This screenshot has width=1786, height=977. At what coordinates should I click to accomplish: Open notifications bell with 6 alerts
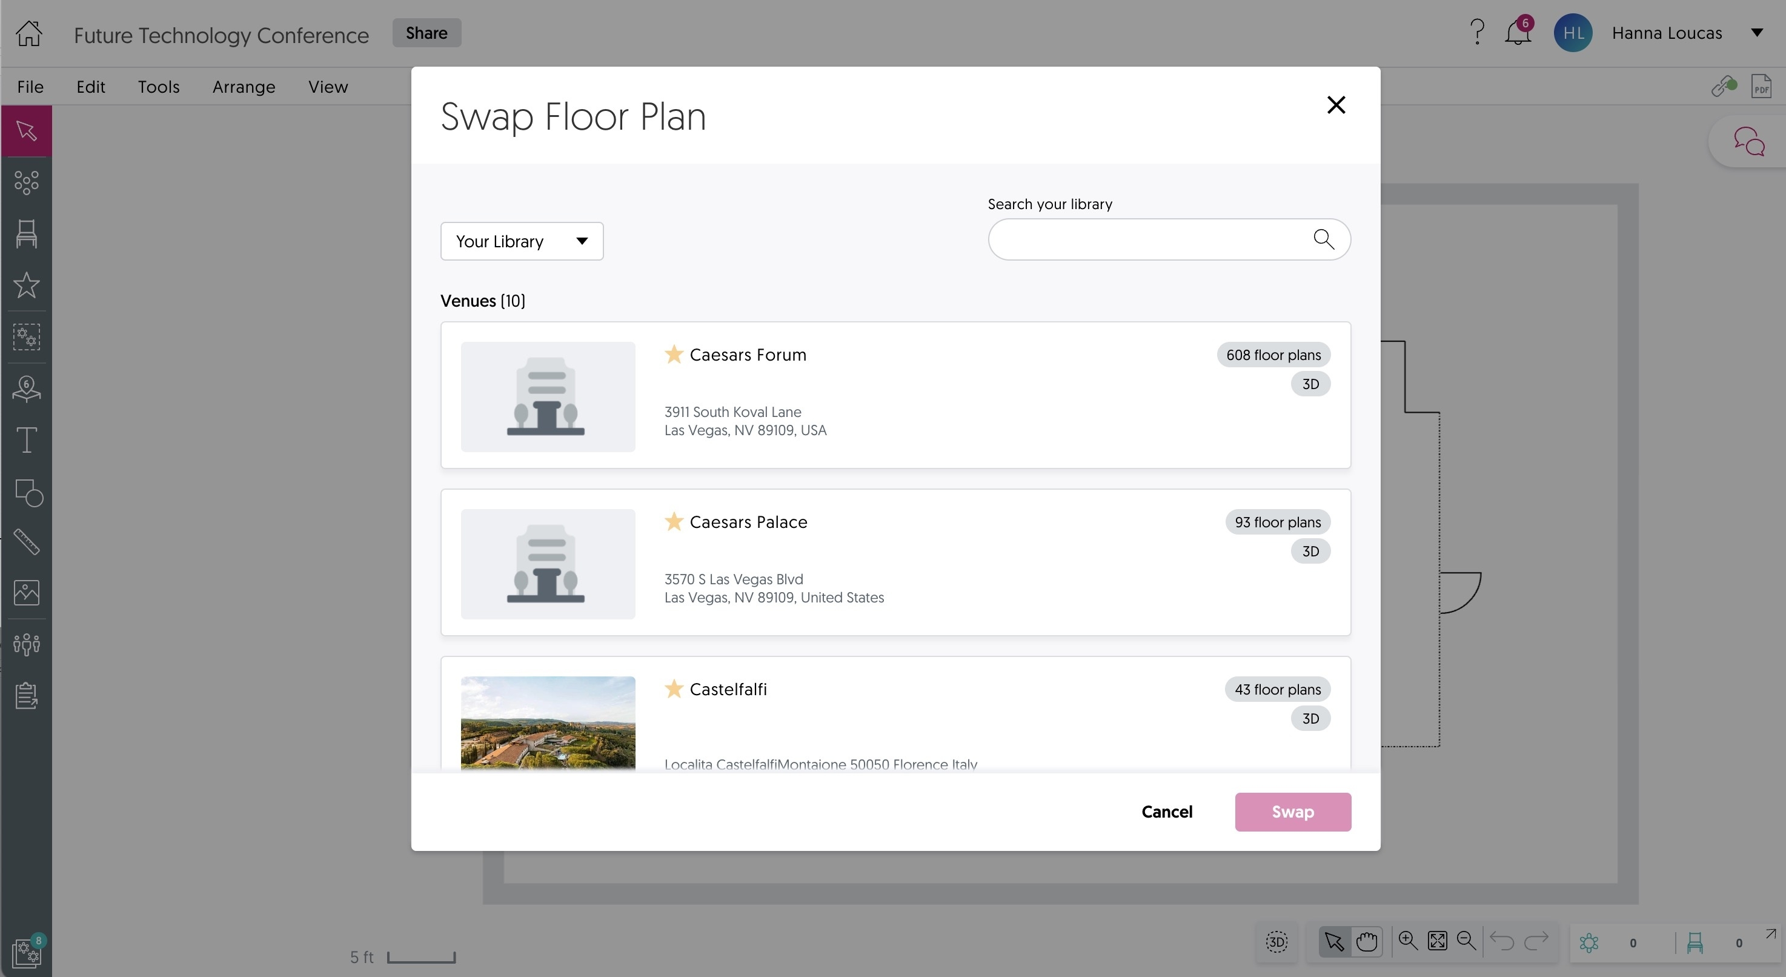click(1518, 32)
